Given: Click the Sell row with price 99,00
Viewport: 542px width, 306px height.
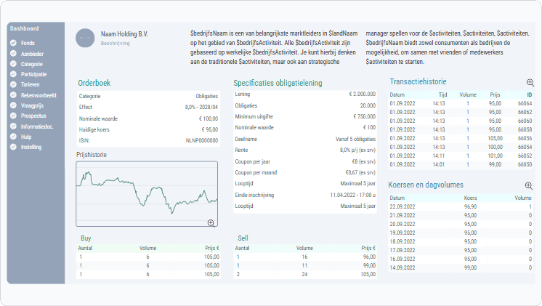Looking at the screenshot, I should 305,265.
